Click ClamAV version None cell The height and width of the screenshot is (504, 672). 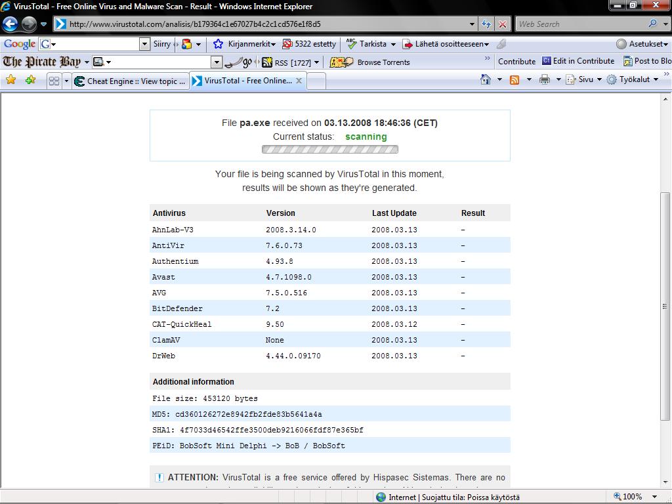coord(274,340)
